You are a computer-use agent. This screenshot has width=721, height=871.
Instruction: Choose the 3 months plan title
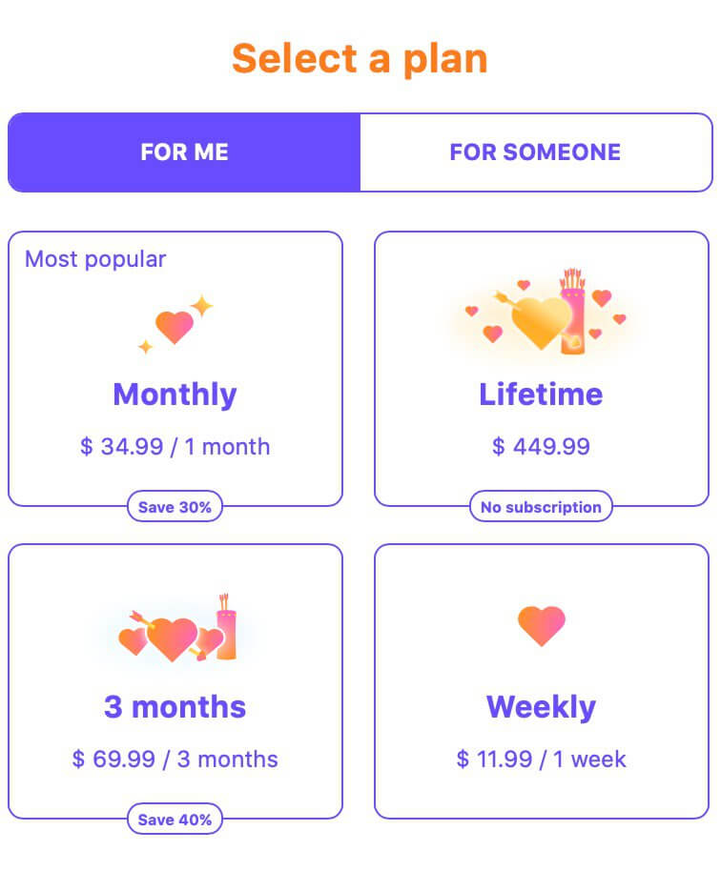coord(175,707)
